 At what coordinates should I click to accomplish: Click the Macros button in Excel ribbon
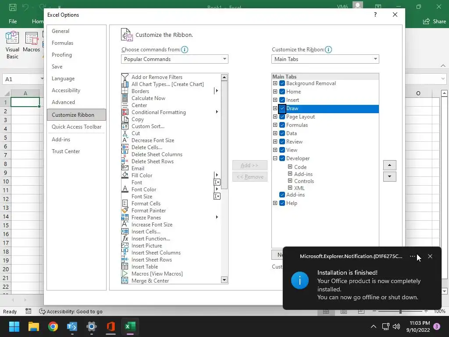pyautogui.click(x=32, y=43)
